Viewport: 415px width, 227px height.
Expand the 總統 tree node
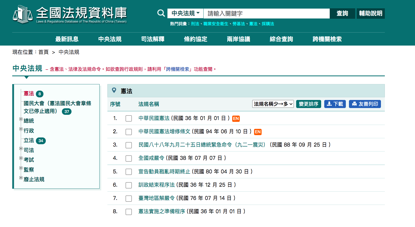pos(21,119)
